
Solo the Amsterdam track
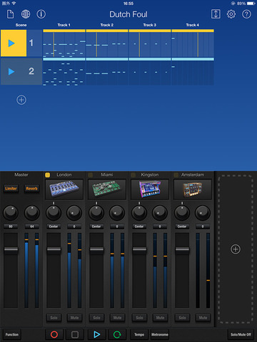(182, 318)
